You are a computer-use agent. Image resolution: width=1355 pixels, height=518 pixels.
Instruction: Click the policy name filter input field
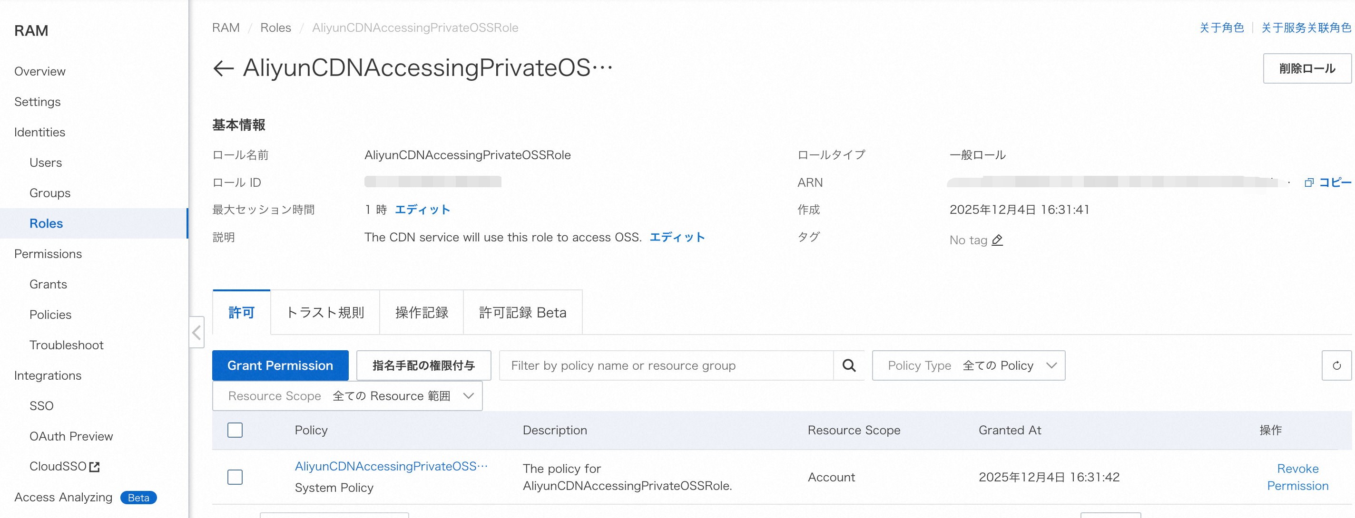666,365
